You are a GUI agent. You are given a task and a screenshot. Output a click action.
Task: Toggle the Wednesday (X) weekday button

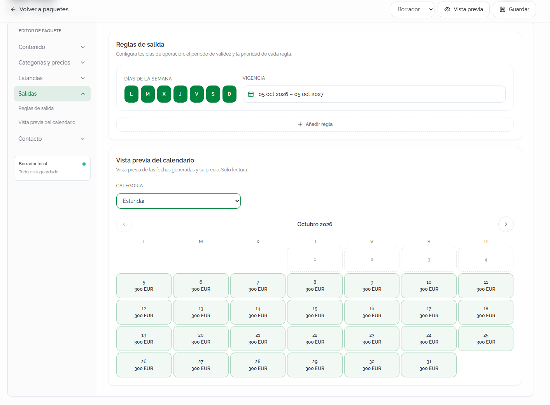[164, 94]
